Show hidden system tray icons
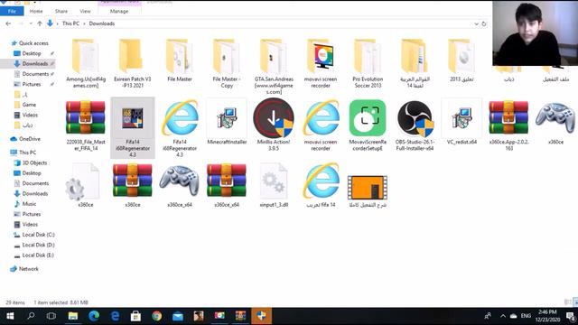578x325 pixels. [503, 316]
